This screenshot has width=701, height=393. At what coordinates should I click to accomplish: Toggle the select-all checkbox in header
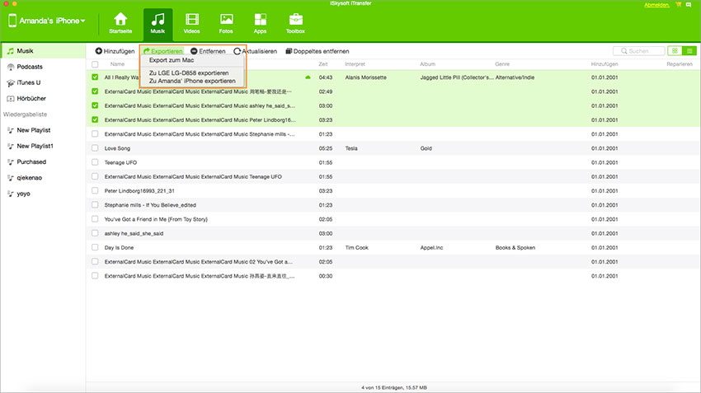[x=95, y=64]
